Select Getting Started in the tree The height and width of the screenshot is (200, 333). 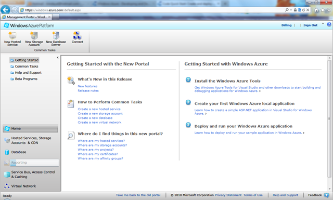click(24, 60)
